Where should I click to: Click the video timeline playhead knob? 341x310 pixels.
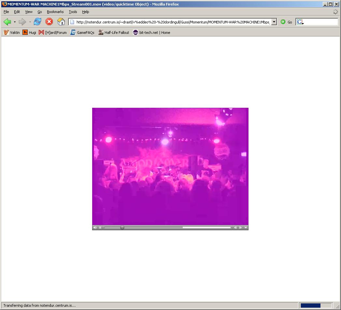[122, 228]
